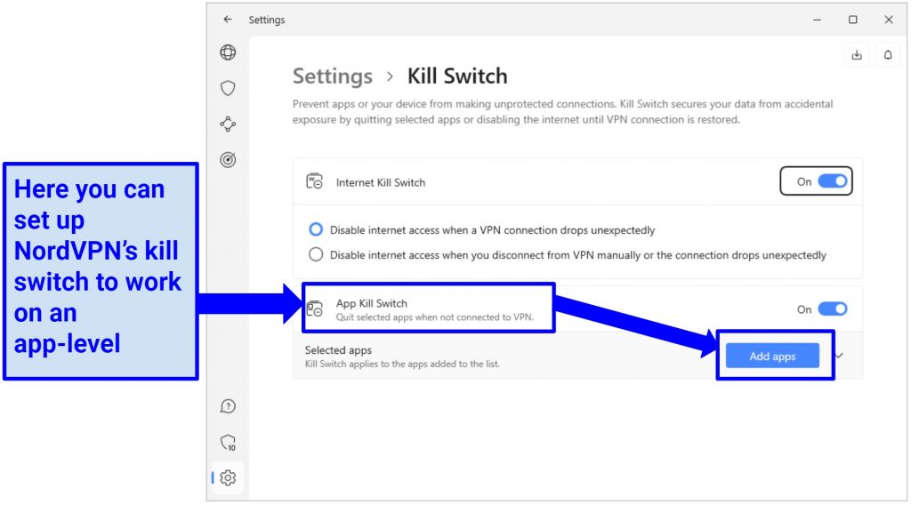Click 'Quit selected apps when not connected' text
Screen dimensions: 911x505
[x=434, y=317]
